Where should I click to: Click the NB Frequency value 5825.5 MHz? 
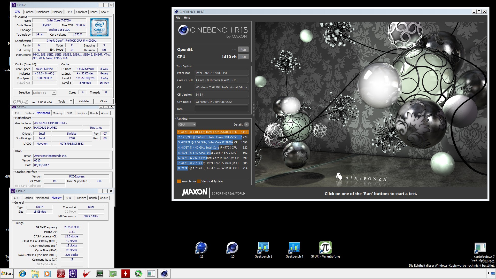91,216
